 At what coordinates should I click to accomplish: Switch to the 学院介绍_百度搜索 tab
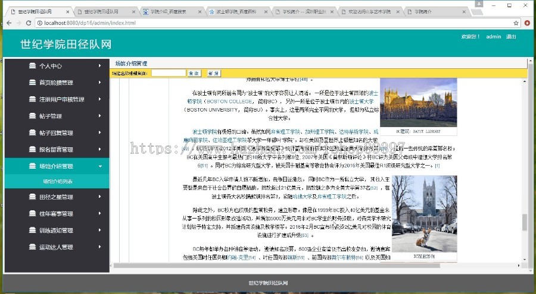[171, 12]
